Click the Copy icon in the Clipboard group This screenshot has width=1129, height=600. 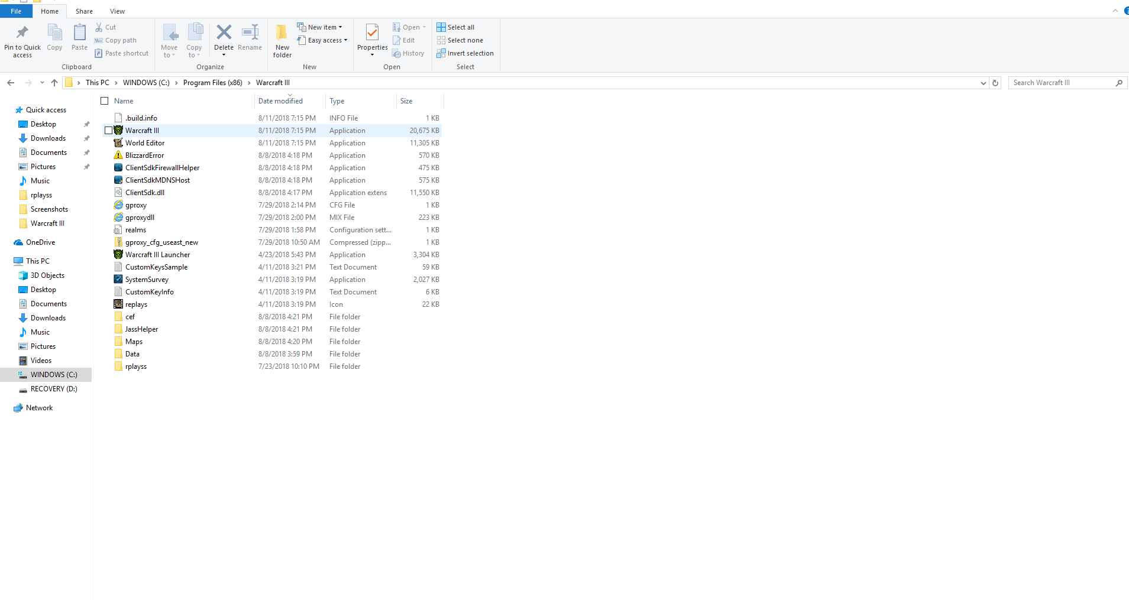[x=54, y=33]
